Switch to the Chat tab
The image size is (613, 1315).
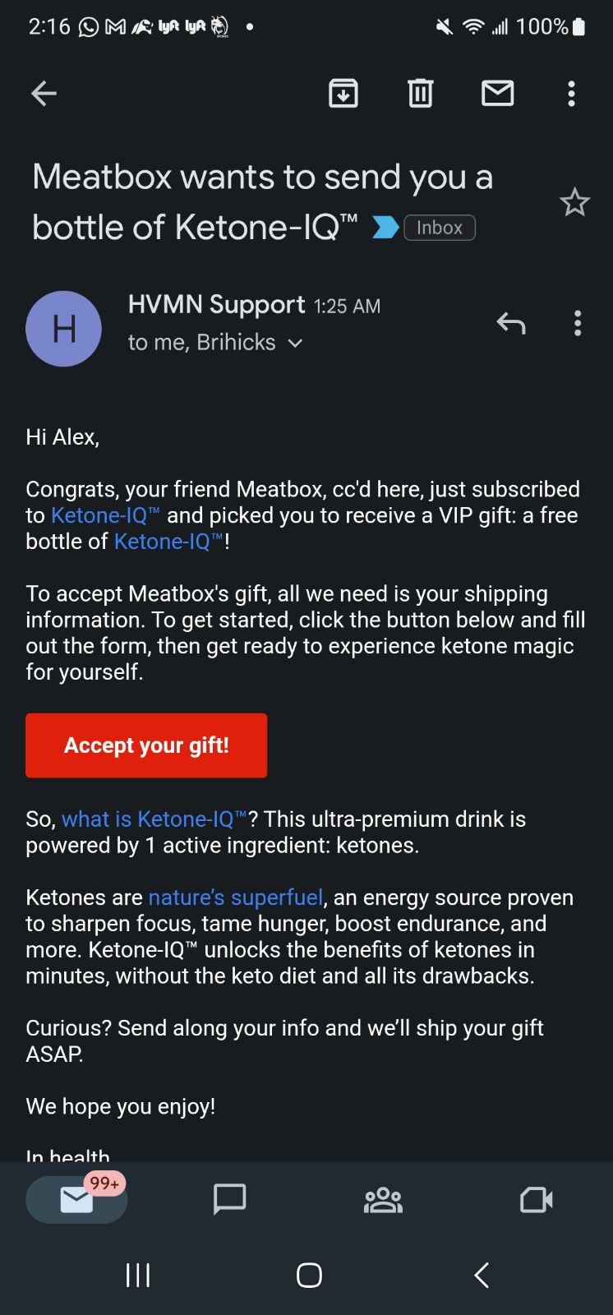tap(229, 1200)
